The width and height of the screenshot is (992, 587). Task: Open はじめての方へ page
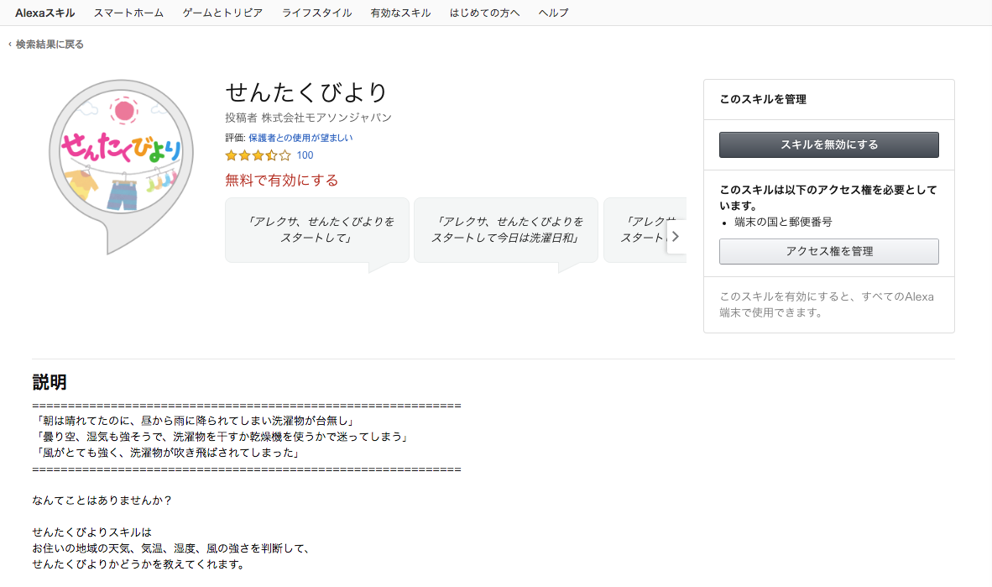[x=484, y=13]
